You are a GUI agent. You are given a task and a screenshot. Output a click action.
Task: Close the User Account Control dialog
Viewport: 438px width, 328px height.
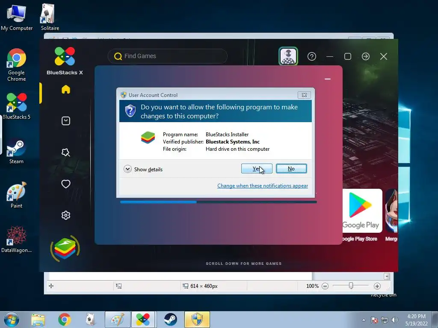(x=304, y=95)
